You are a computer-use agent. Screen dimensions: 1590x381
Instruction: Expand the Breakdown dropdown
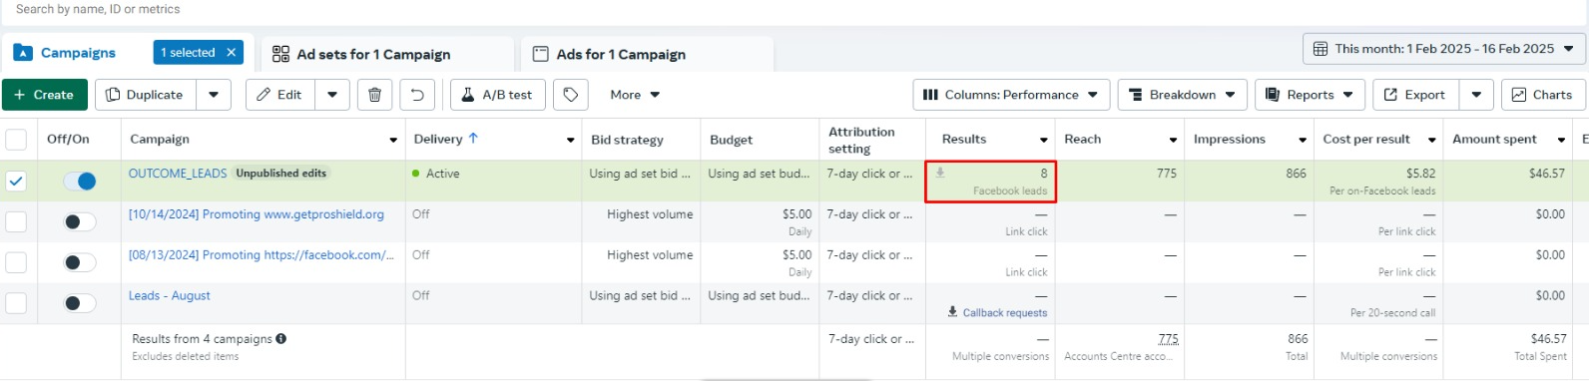coord(1183,95)
